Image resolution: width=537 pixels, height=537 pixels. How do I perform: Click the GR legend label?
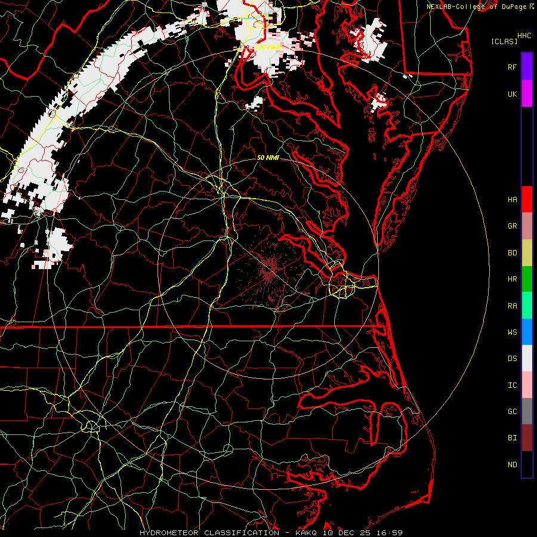click(x=512, y=226)
